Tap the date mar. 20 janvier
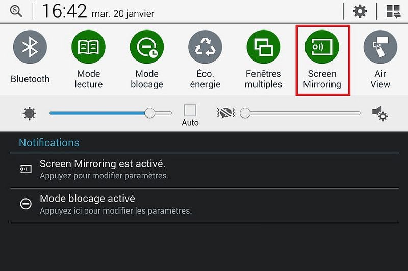This screenshot has width=408, height=271. (x=123, y=14)
